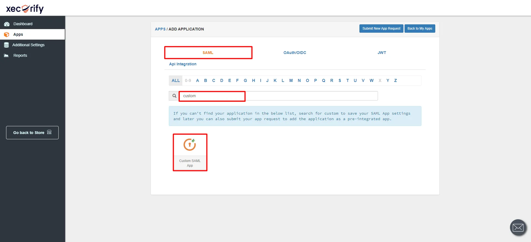Open the Api Integration tab
Image resolution: width=531 pixels, height=242 pixels.
[x=183, y=64]
